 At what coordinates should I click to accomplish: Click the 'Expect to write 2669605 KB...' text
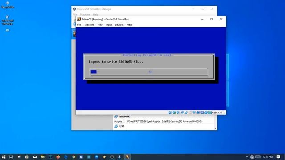[x=116, y=62]
